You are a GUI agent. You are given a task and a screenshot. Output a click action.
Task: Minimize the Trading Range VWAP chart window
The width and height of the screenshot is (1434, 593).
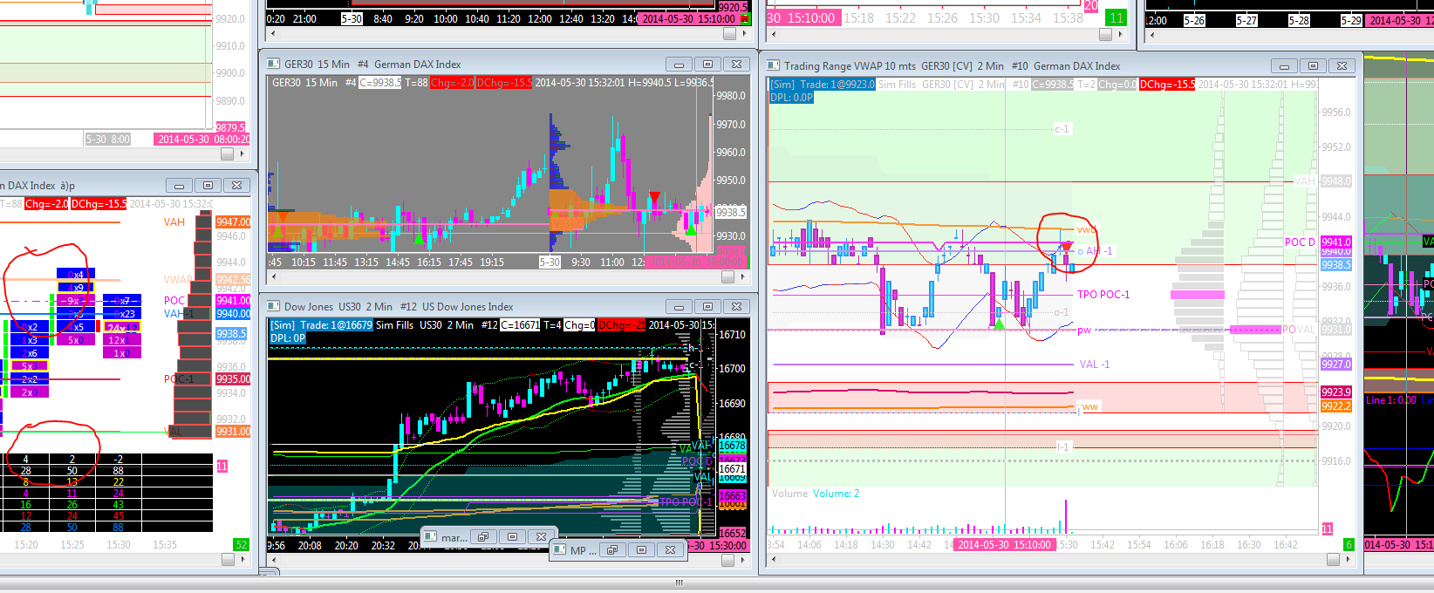[1284, 66]
